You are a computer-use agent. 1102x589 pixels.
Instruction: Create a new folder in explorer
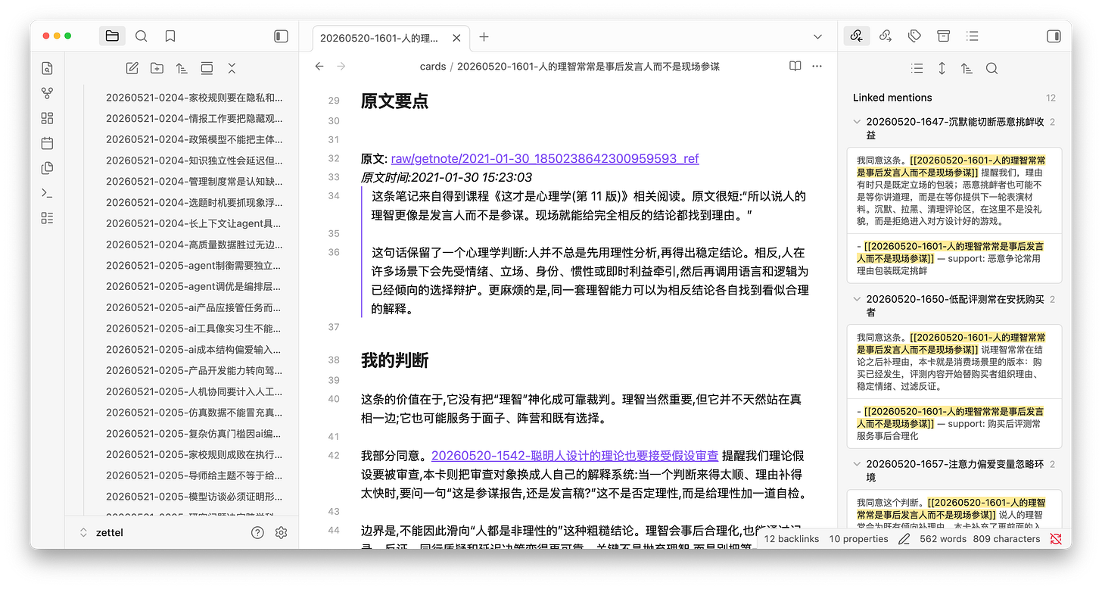point(157,68)
